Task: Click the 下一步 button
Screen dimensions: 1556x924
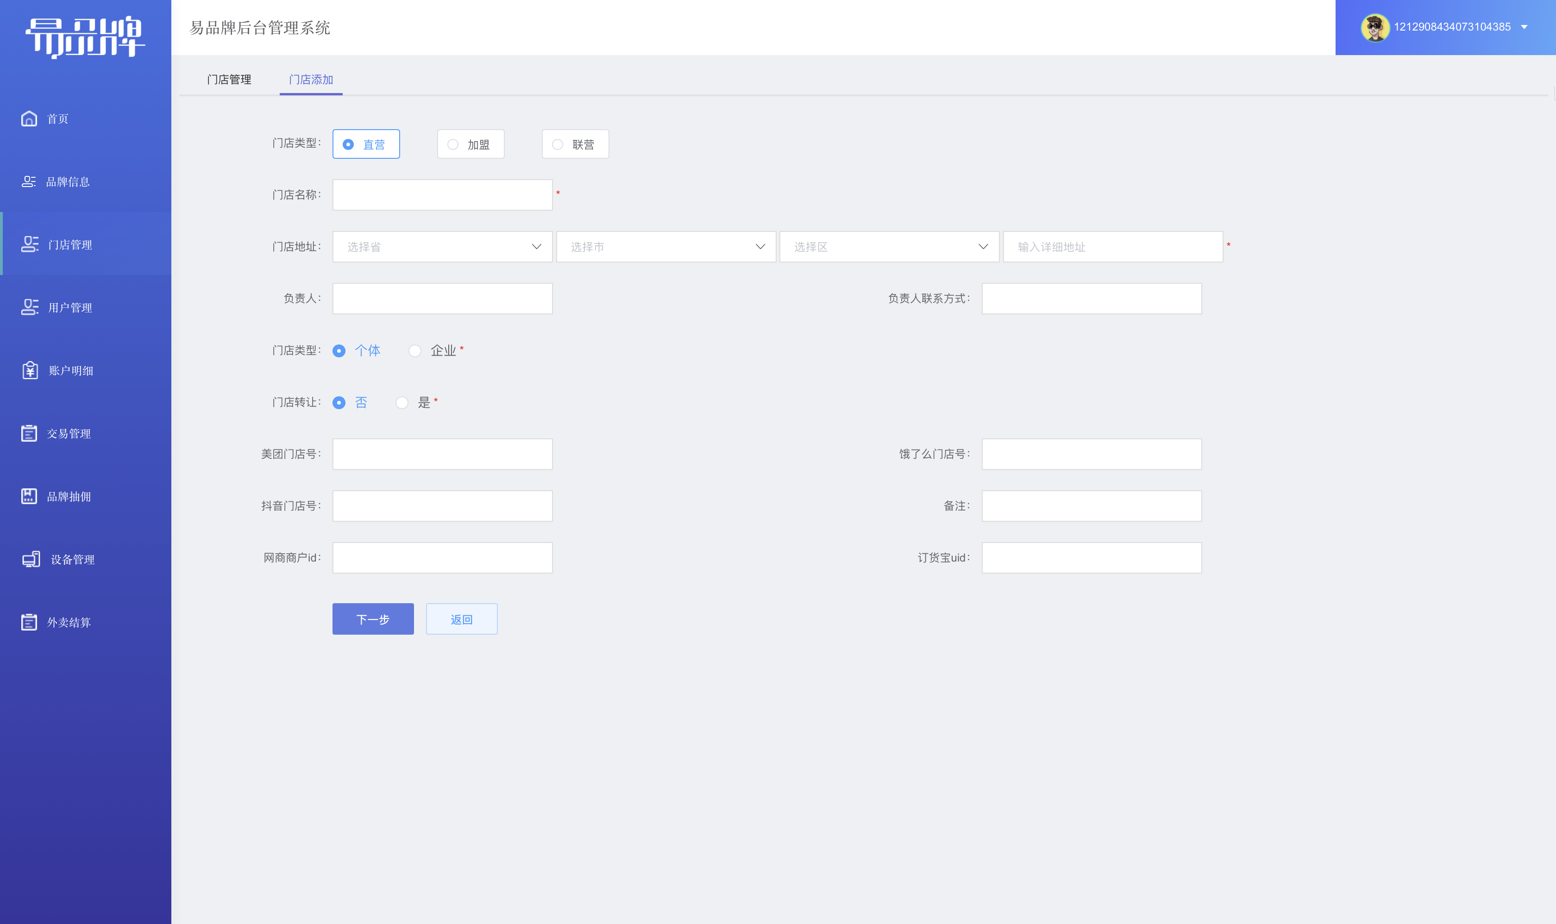Action: point(373,619)
